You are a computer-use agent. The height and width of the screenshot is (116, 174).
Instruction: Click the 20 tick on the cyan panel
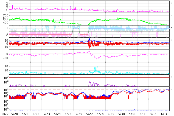coord(6,70)
